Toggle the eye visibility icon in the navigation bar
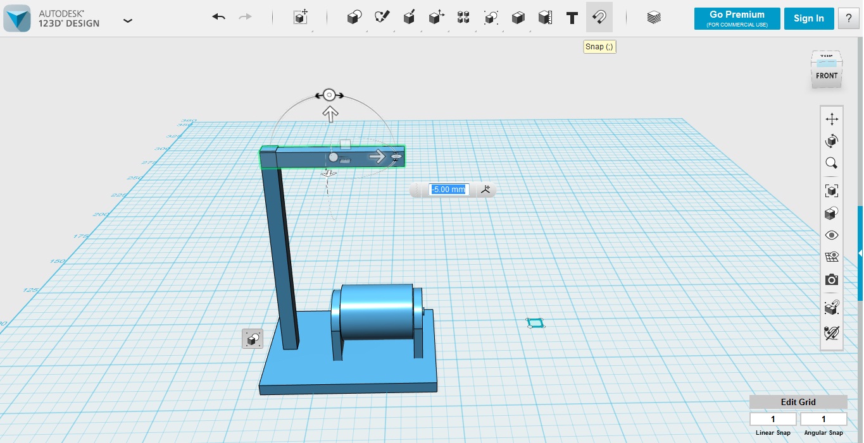The image size is (864, 443). [832, 235]
